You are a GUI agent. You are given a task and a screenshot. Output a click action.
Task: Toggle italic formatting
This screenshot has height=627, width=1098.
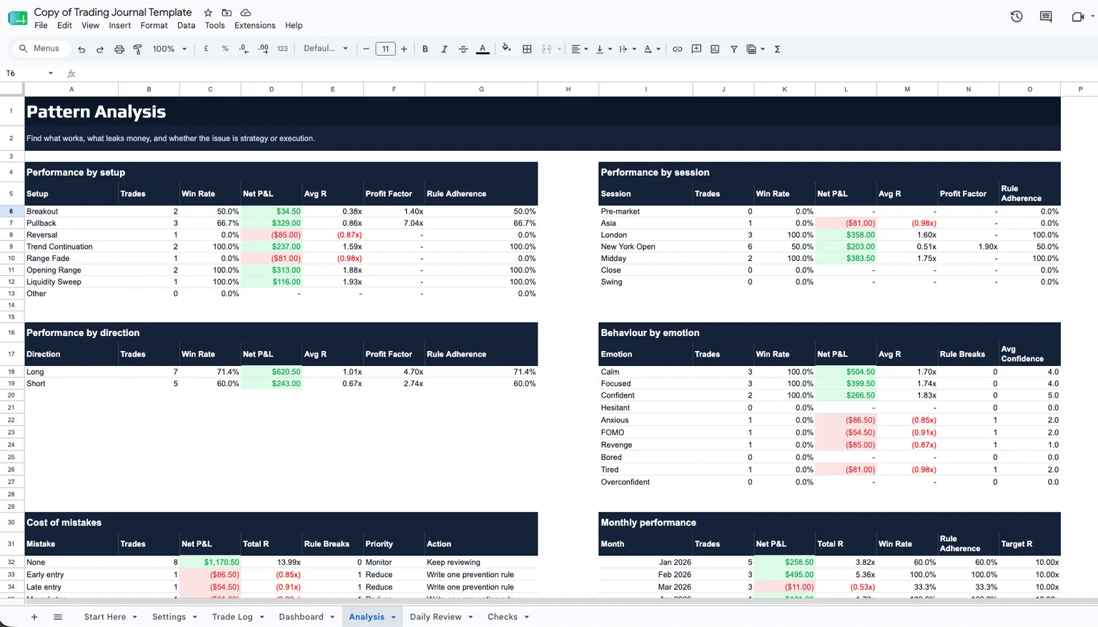pos(444,49)
